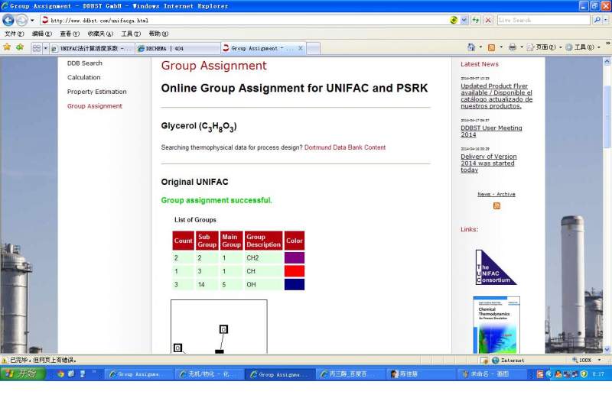Switch to the DECHEMA | 404 tab
Screen dimensions: 612x414
tap(177, 48)
